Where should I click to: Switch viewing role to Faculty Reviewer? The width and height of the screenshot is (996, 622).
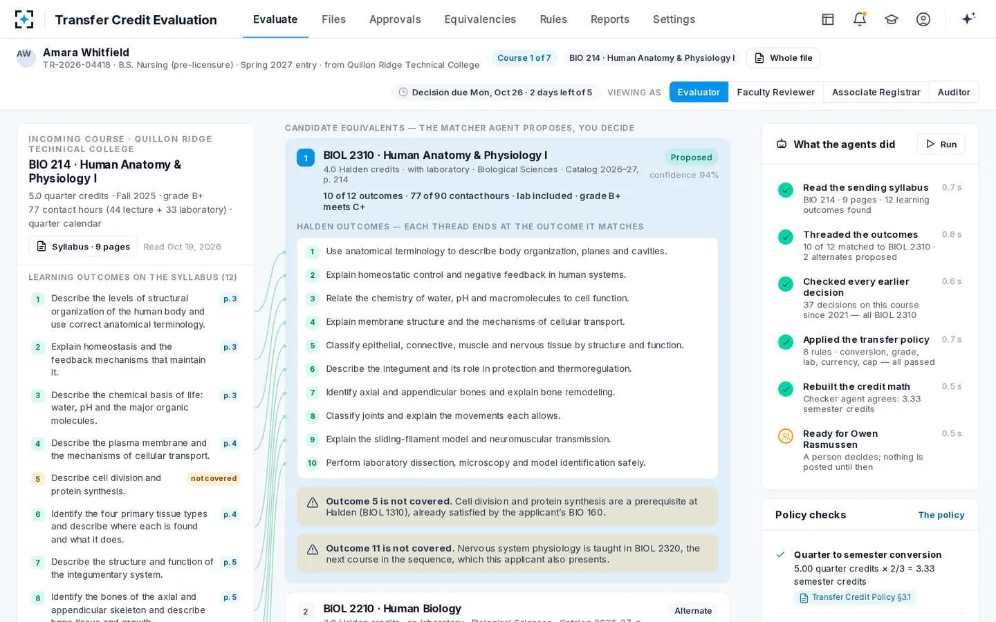(776, 92)
